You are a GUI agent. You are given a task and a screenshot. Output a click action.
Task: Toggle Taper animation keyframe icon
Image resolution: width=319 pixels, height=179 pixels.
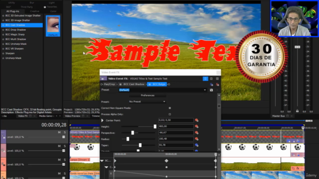tap(197, 145)
